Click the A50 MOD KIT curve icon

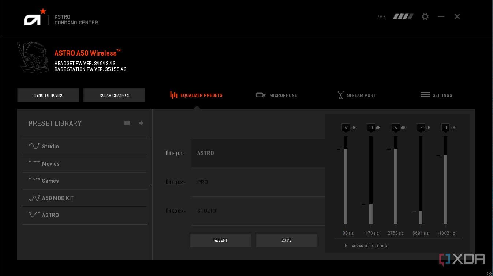tap(34, 198)
